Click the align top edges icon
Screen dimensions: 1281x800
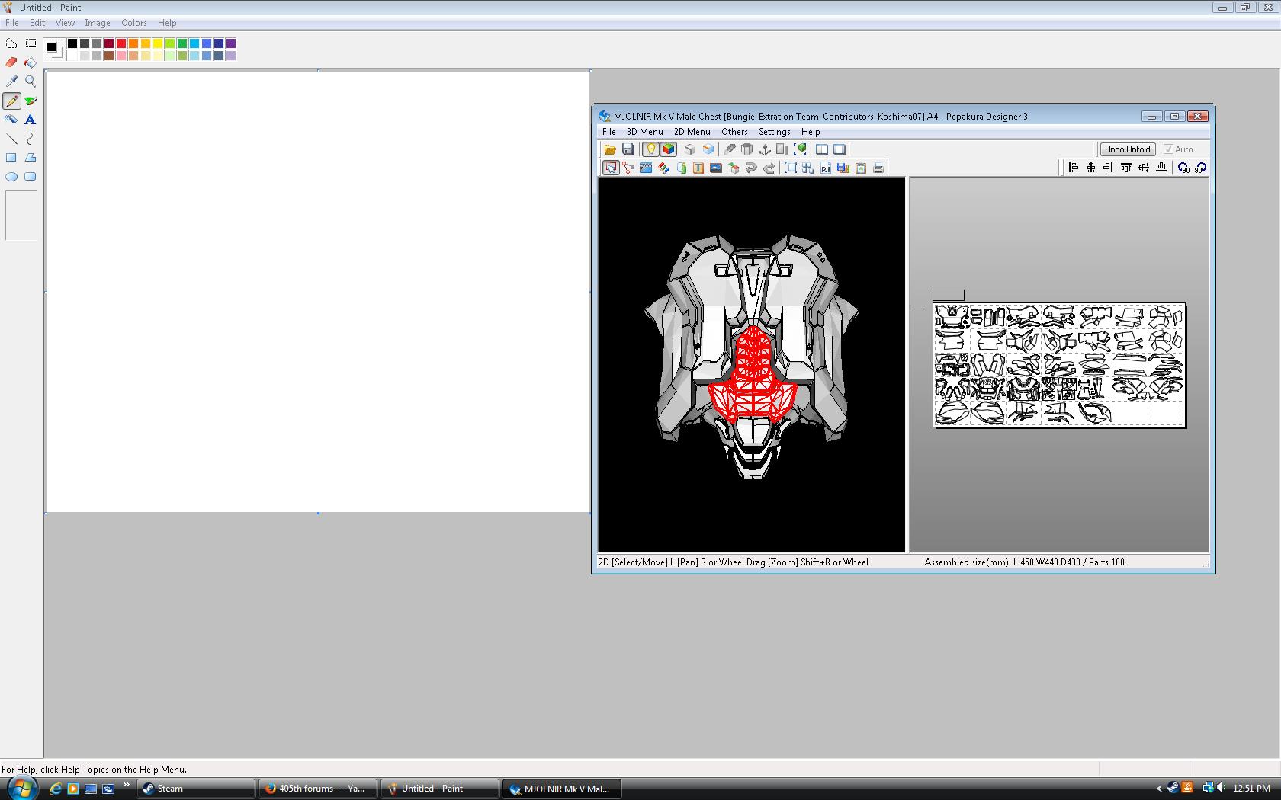(1126, 168)
